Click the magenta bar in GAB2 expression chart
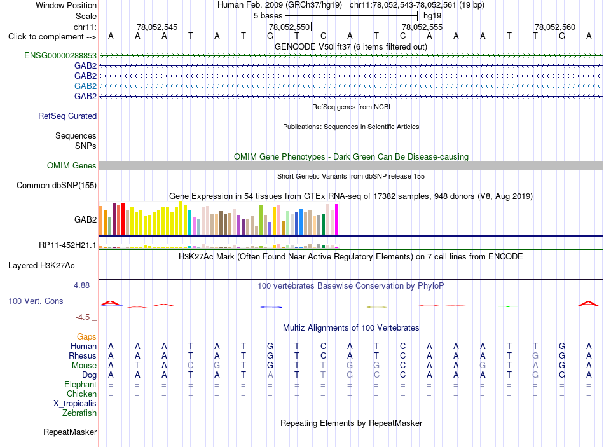Viewport: 604px width, 447px height. click(x=337, y=219)
